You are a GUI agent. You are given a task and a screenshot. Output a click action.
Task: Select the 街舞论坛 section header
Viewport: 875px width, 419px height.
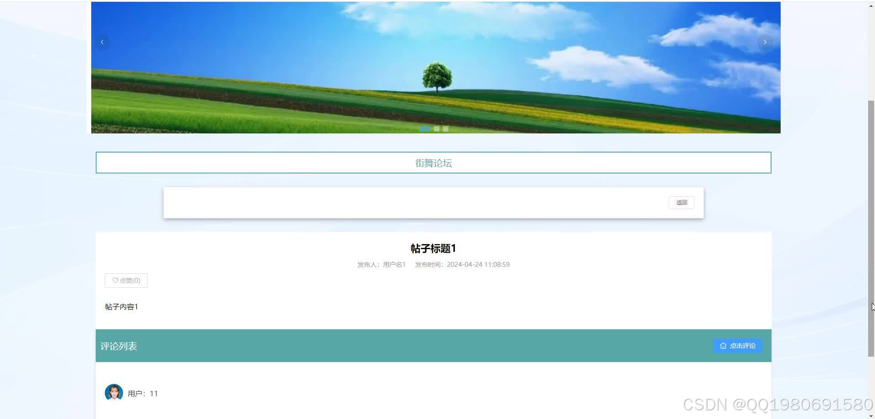tap(433, 163)
